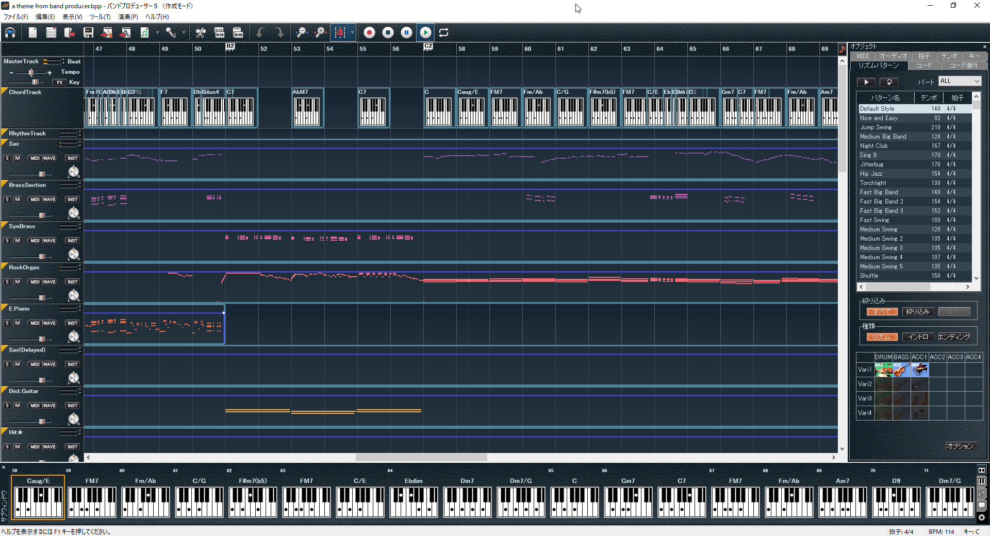Screen dimensions: 990x536
Task: Expand the music note export dropdown arrow
Action: [157, 32]
